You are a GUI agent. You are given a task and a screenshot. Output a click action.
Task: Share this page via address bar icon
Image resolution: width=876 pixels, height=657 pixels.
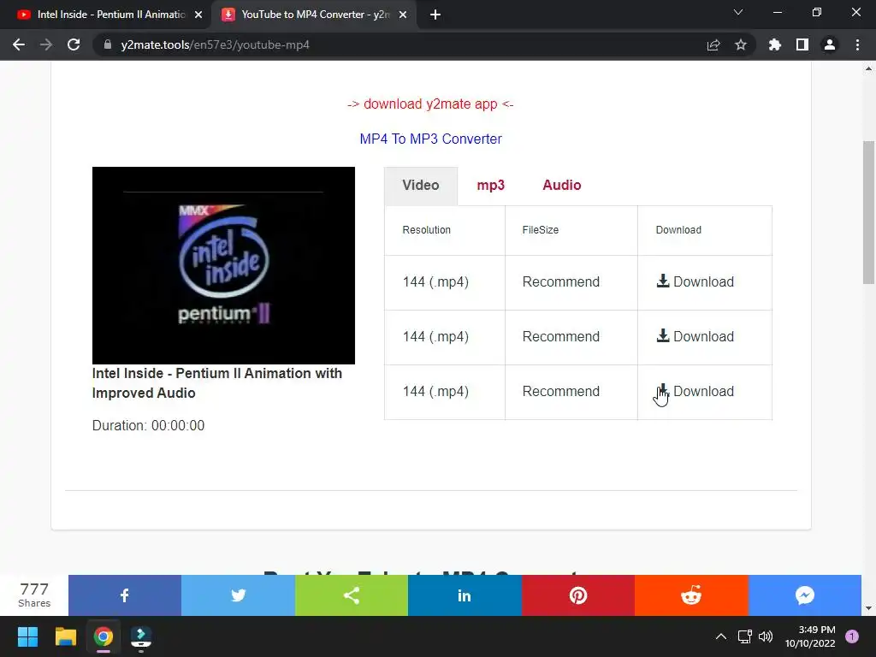pos(713,44)
